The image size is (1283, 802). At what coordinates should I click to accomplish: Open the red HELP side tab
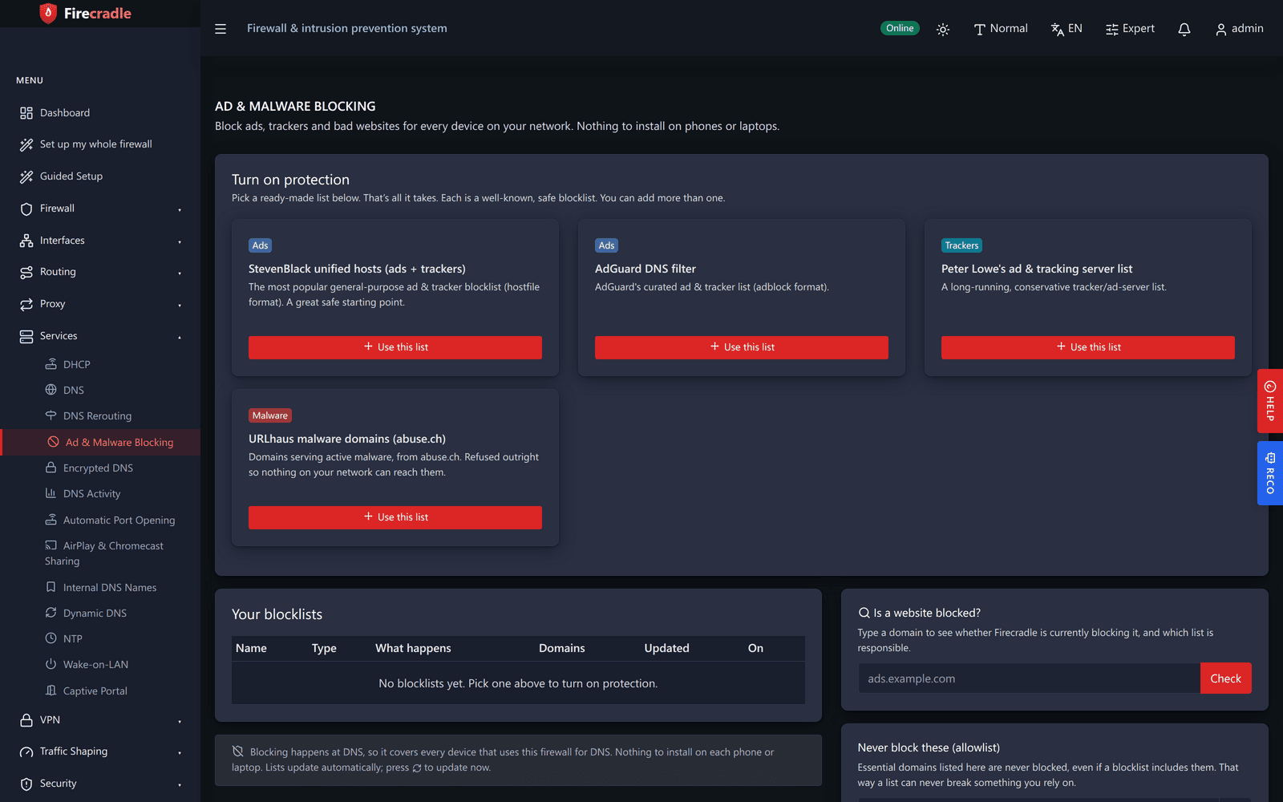coord(1270,401)
